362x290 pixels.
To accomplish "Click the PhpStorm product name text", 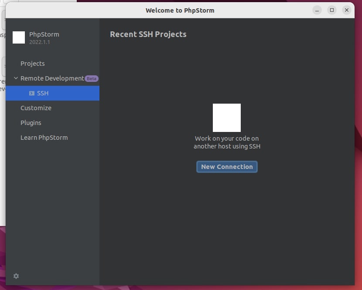I will coord(44,34).
